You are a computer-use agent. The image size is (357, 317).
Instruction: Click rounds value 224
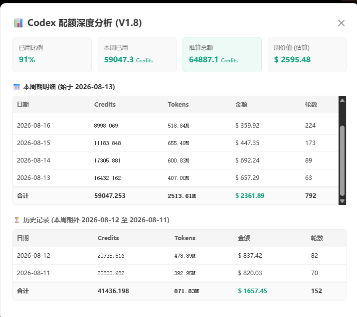pos(310,126)
